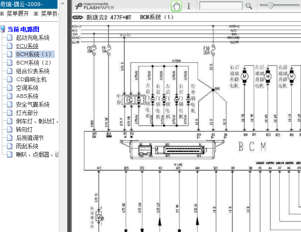The height and width of the screenshot is (232, 301).
Task: Open 空调系统 diagram
Action: pyautogui.click(x=27, y=88)
